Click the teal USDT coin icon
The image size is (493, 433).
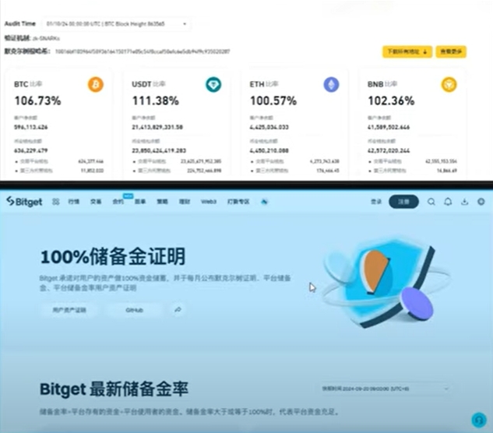pos(213,84)
